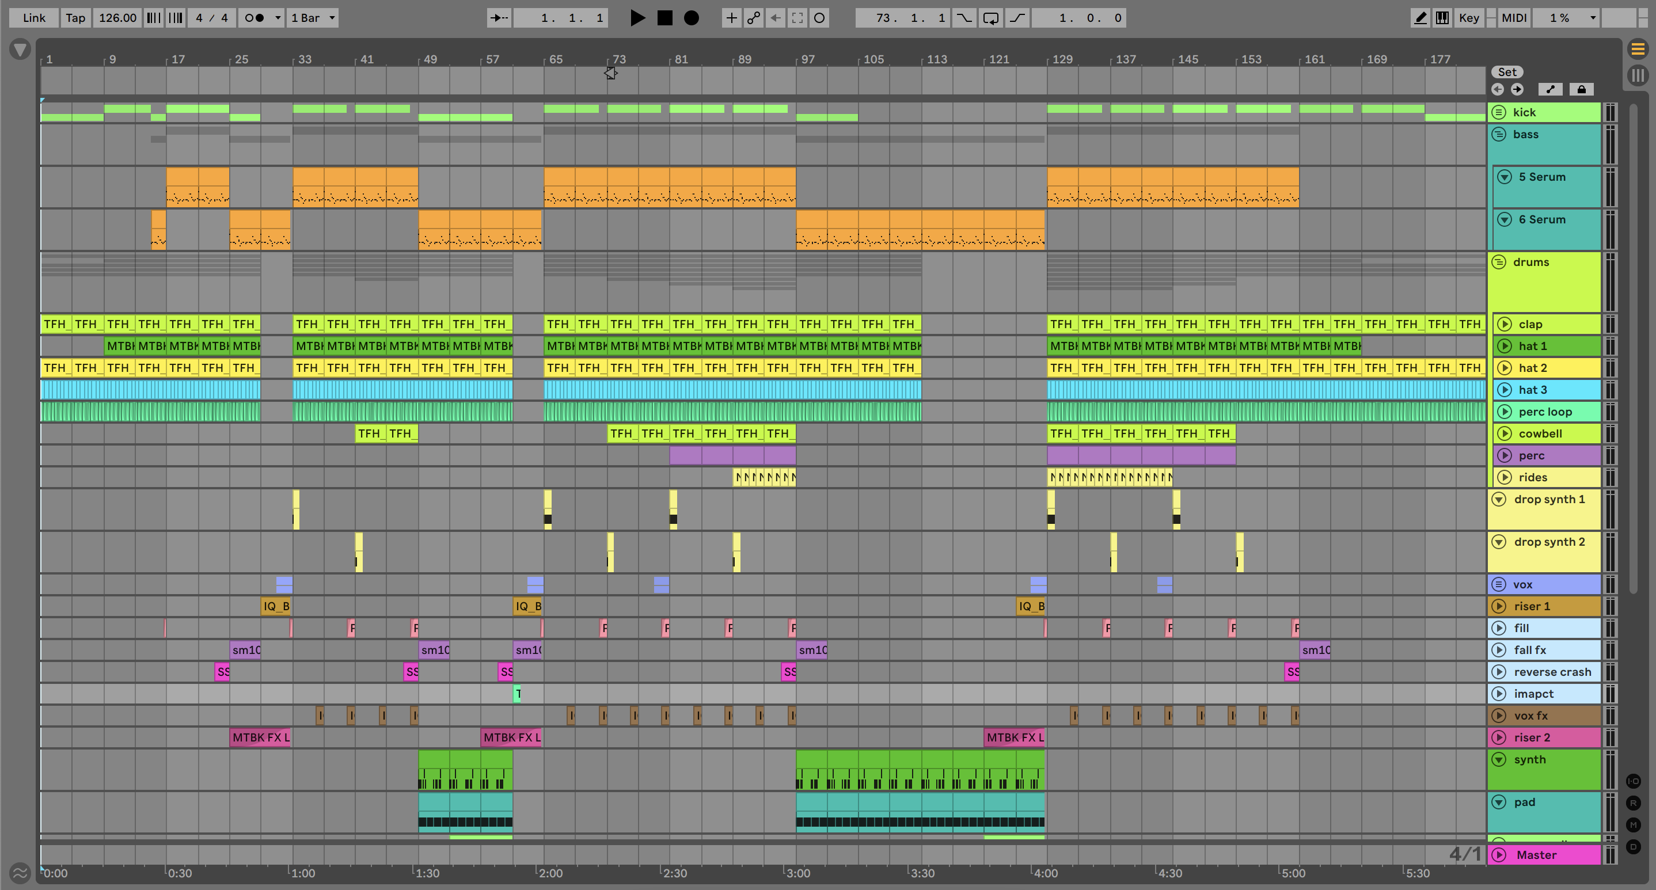Collapse the drop synth 1 track
Screen dimensions: 1656x890
click(1499, 499)
